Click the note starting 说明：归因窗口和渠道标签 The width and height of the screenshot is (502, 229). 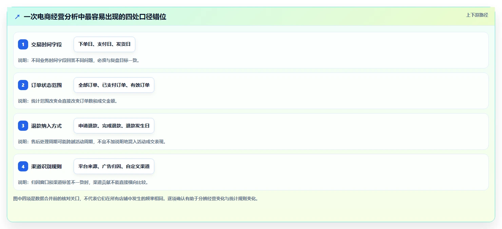point(83,182)
